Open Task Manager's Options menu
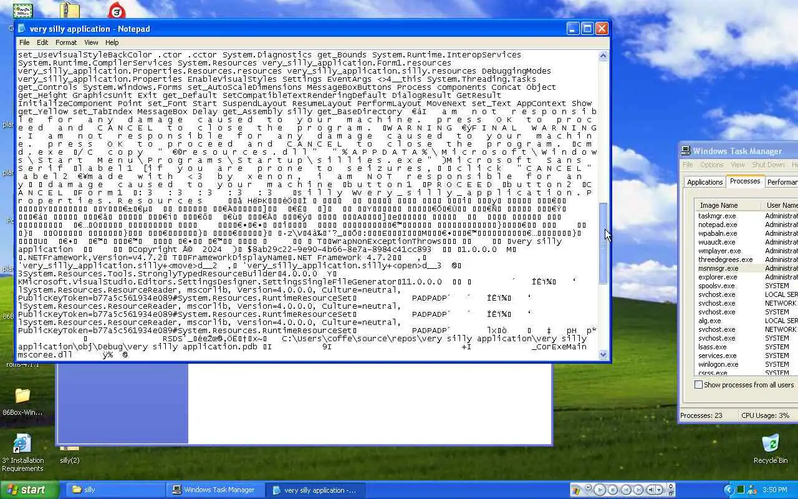The image size is (798, 499). tap(711, 165)
